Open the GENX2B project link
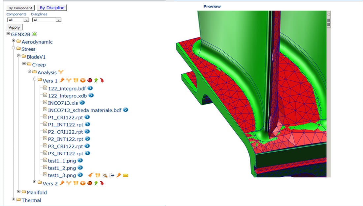 20,35
